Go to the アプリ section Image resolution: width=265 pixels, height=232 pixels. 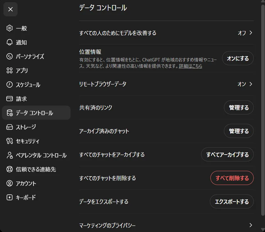pyautogui.click(x=36, y=71)
